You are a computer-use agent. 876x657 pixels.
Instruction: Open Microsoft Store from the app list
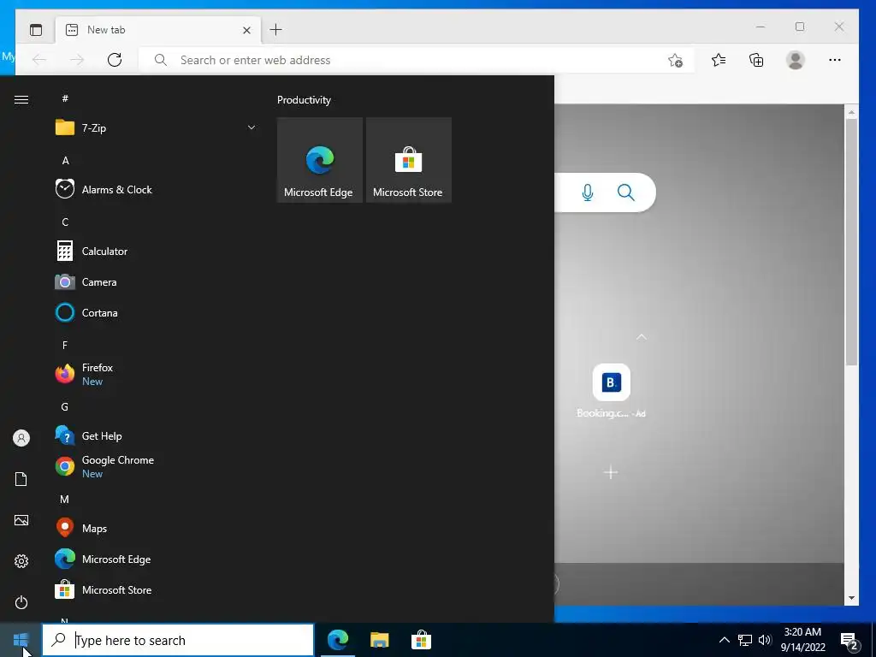coord(156,589)
